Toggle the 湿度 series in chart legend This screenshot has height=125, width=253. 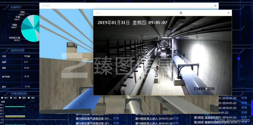click(31, 98)
